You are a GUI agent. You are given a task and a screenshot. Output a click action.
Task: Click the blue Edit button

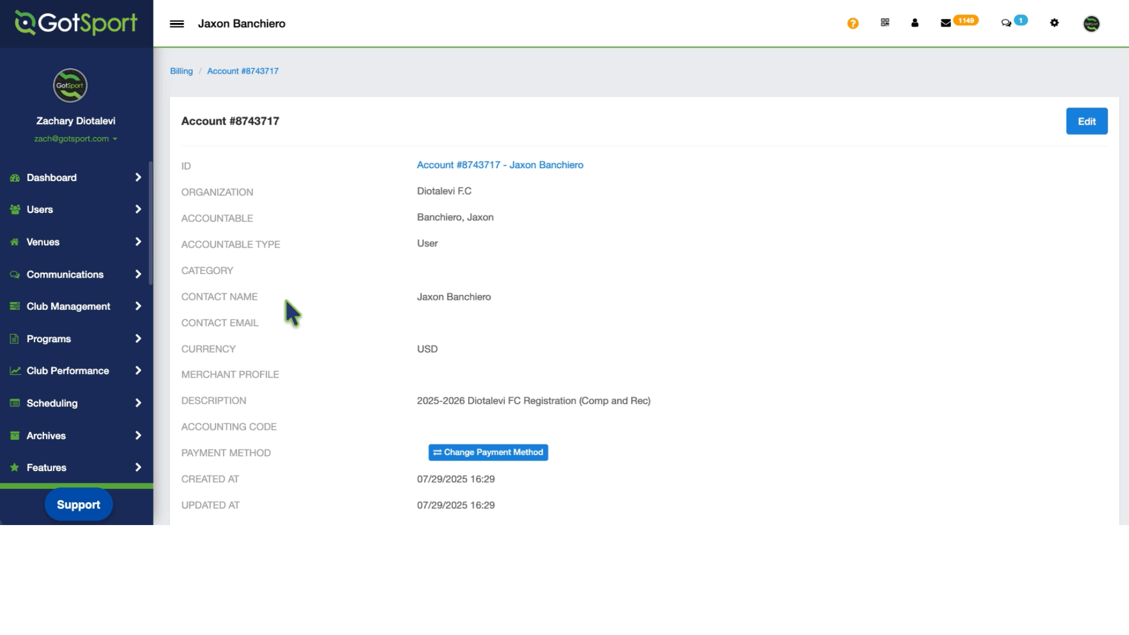[1086, 121]
